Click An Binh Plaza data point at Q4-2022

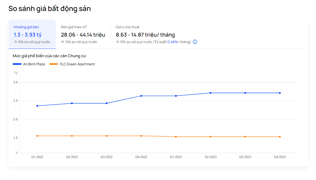point(141,96)
